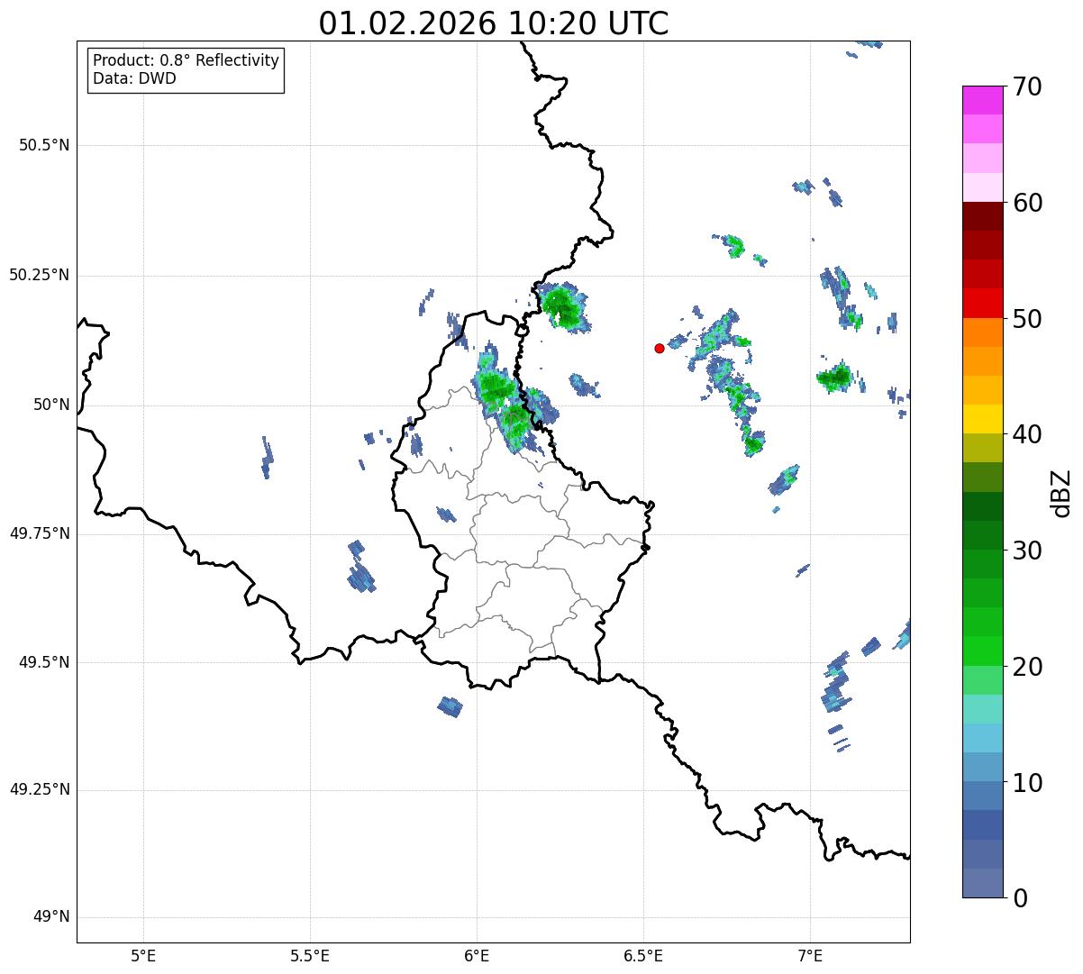This screenshot has width=1083, height=974.
Task: Click the dark maroon swatch below 60
Action: (983, 216)
